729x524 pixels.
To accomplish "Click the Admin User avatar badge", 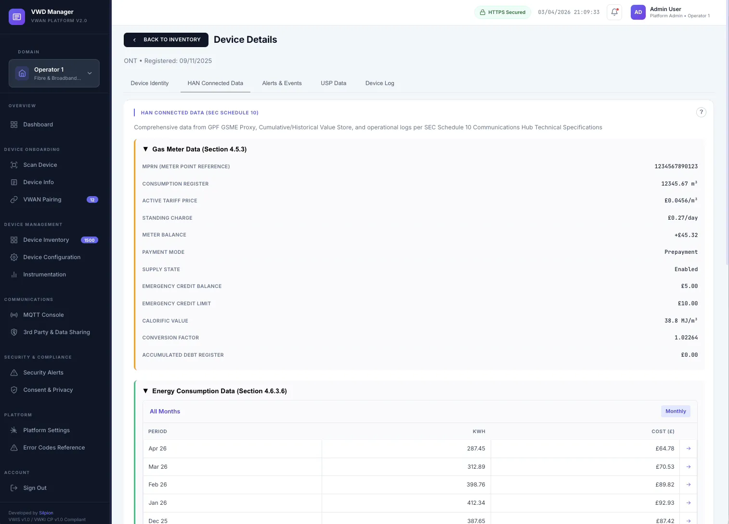I will coord(638,12).
